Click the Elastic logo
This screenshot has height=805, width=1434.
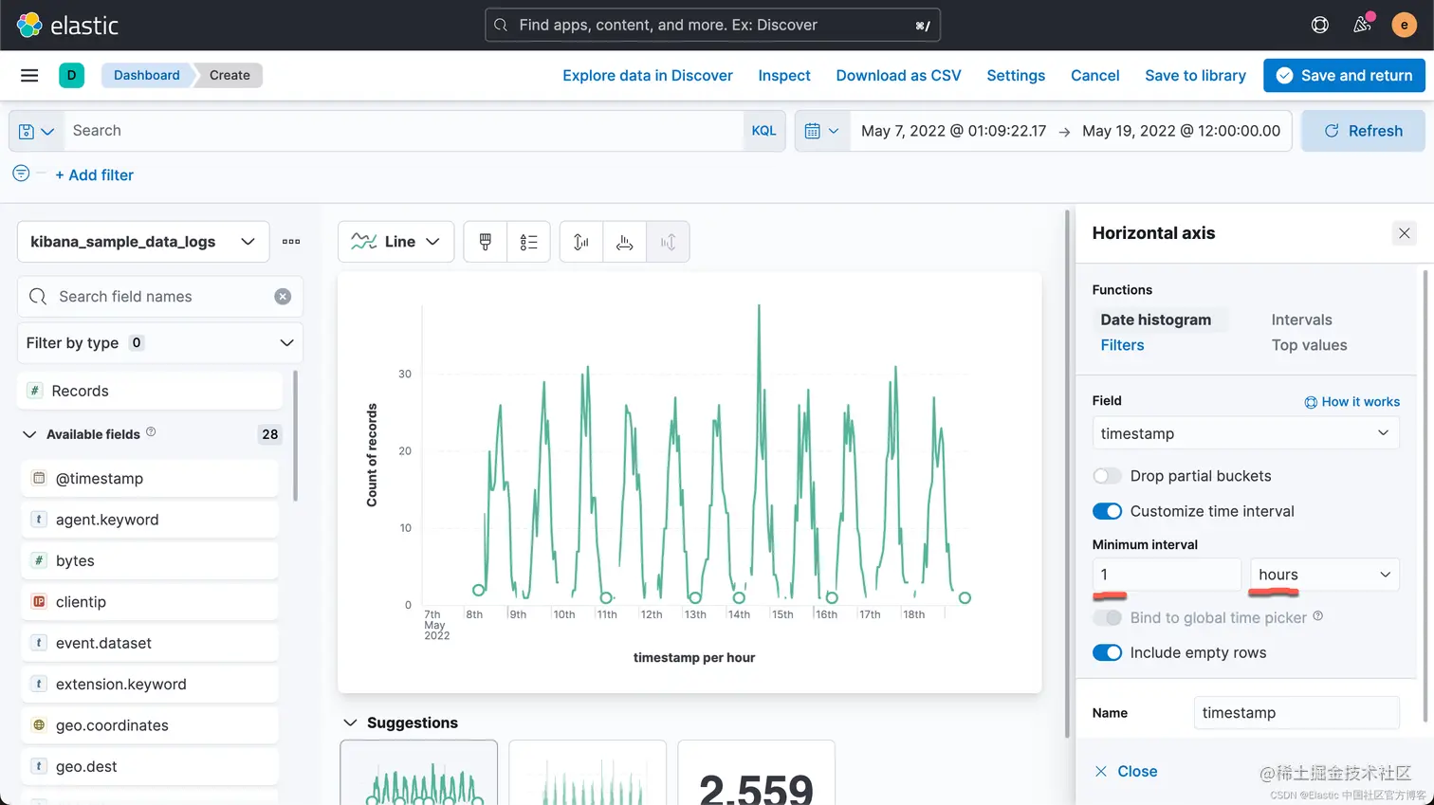click(67, 25)
